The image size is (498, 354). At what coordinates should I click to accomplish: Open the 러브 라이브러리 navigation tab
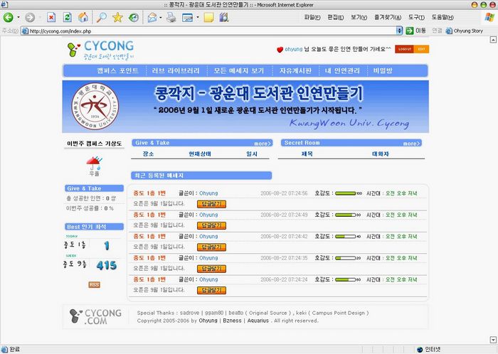point(176,71)
